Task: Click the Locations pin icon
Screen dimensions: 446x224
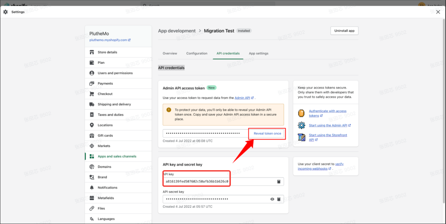Action: tap(92, 125)
